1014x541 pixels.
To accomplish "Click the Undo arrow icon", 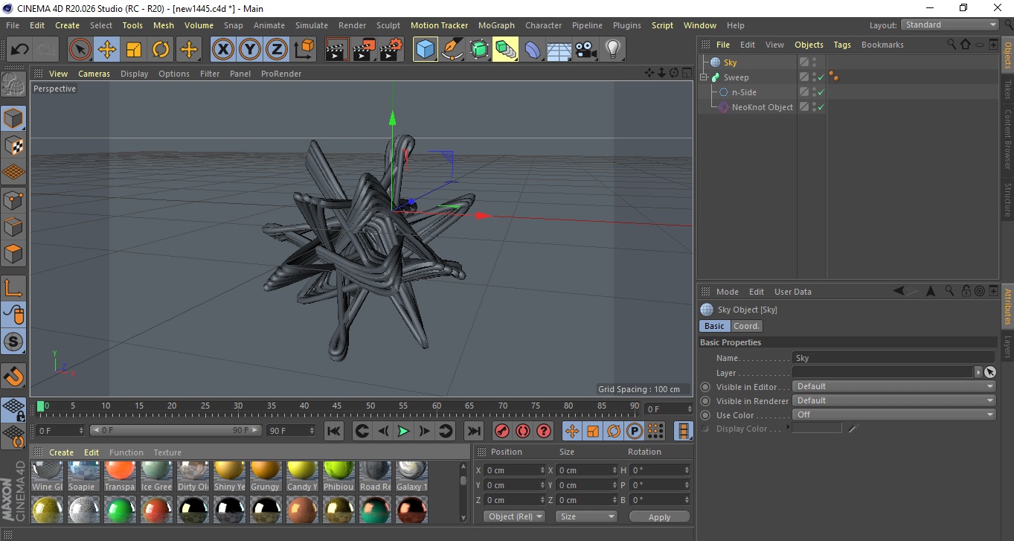I will (x=20, y=50).
